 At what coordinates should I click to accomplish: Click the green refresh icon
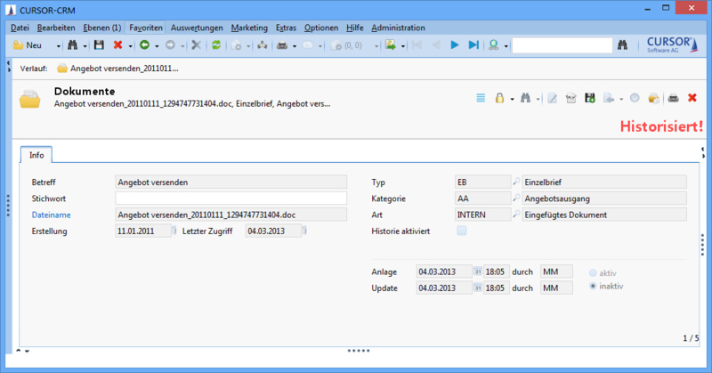coord(215,45)
